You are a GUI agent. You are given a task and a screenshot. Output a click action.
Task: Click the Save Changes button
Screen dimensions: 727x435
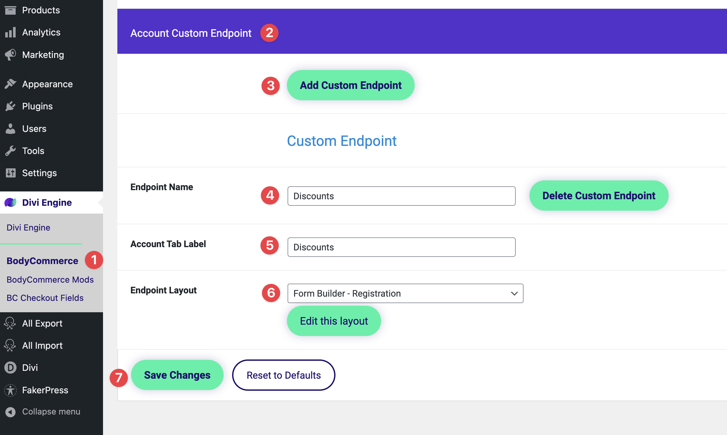177,375
